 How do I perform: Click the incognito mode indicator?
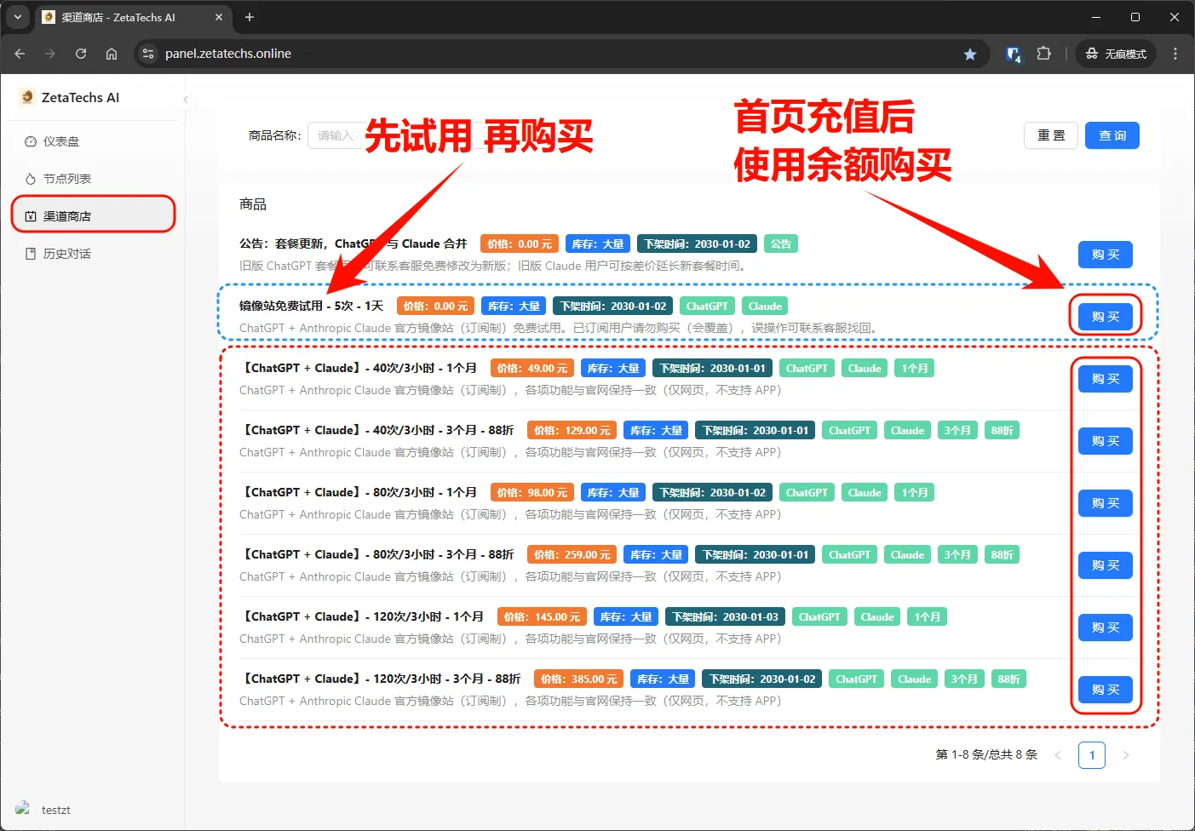click(1116, 54)
